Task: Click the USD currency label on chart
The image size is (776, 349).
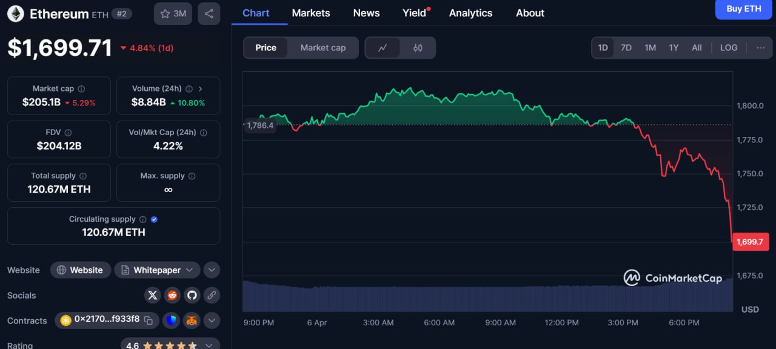Action: (750, 310)
